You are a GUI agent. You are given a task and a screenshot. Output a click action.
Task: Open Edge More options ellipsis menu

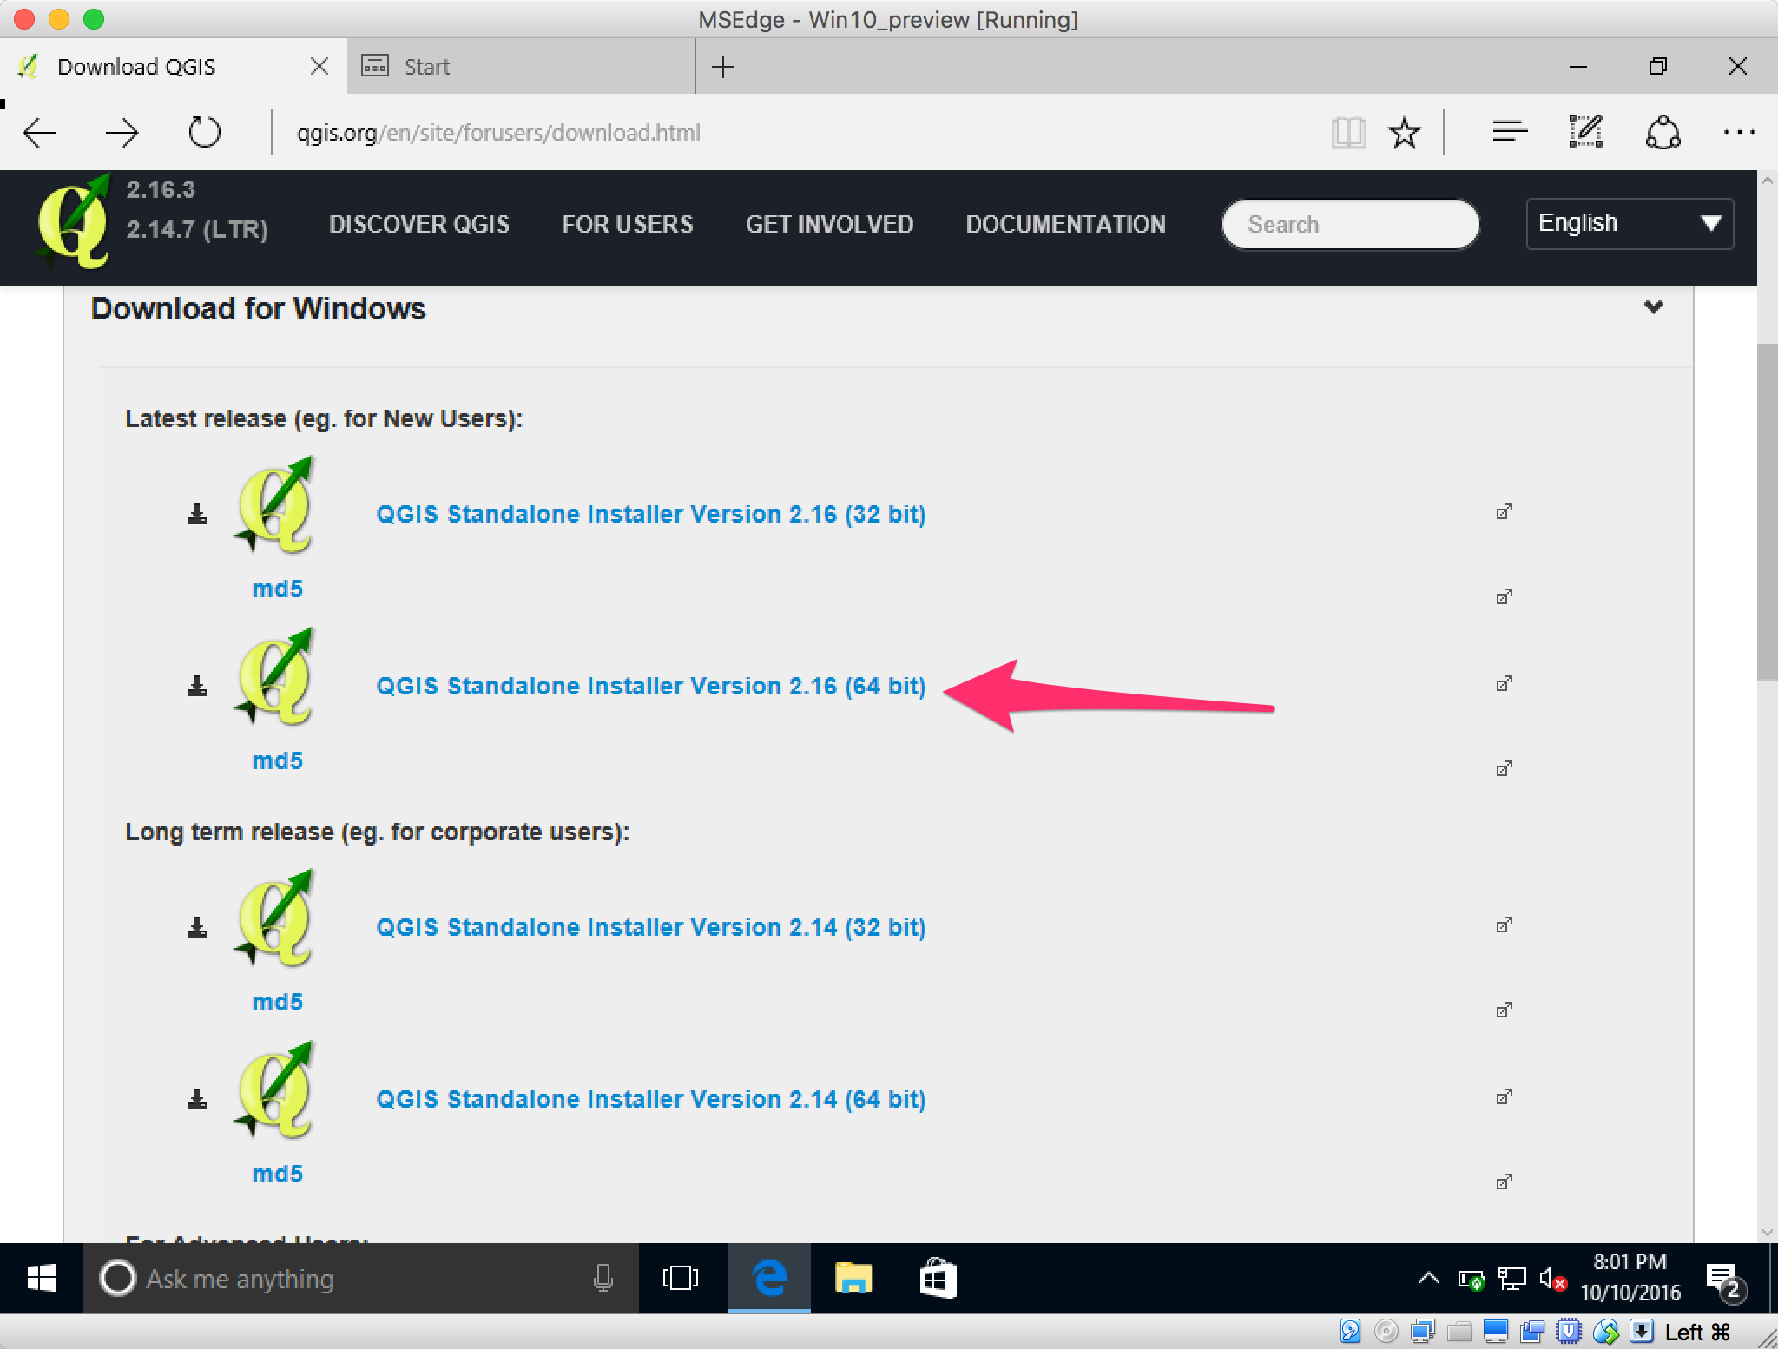1739,133
